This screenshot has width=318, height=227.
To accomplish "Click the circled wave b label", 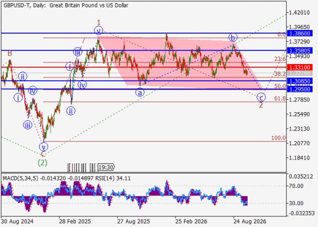I will pos(233,37).
